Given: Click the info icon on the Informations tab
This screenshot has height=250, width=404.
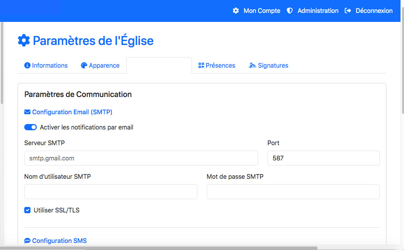Looking at the screenshot, I should 27,66.
